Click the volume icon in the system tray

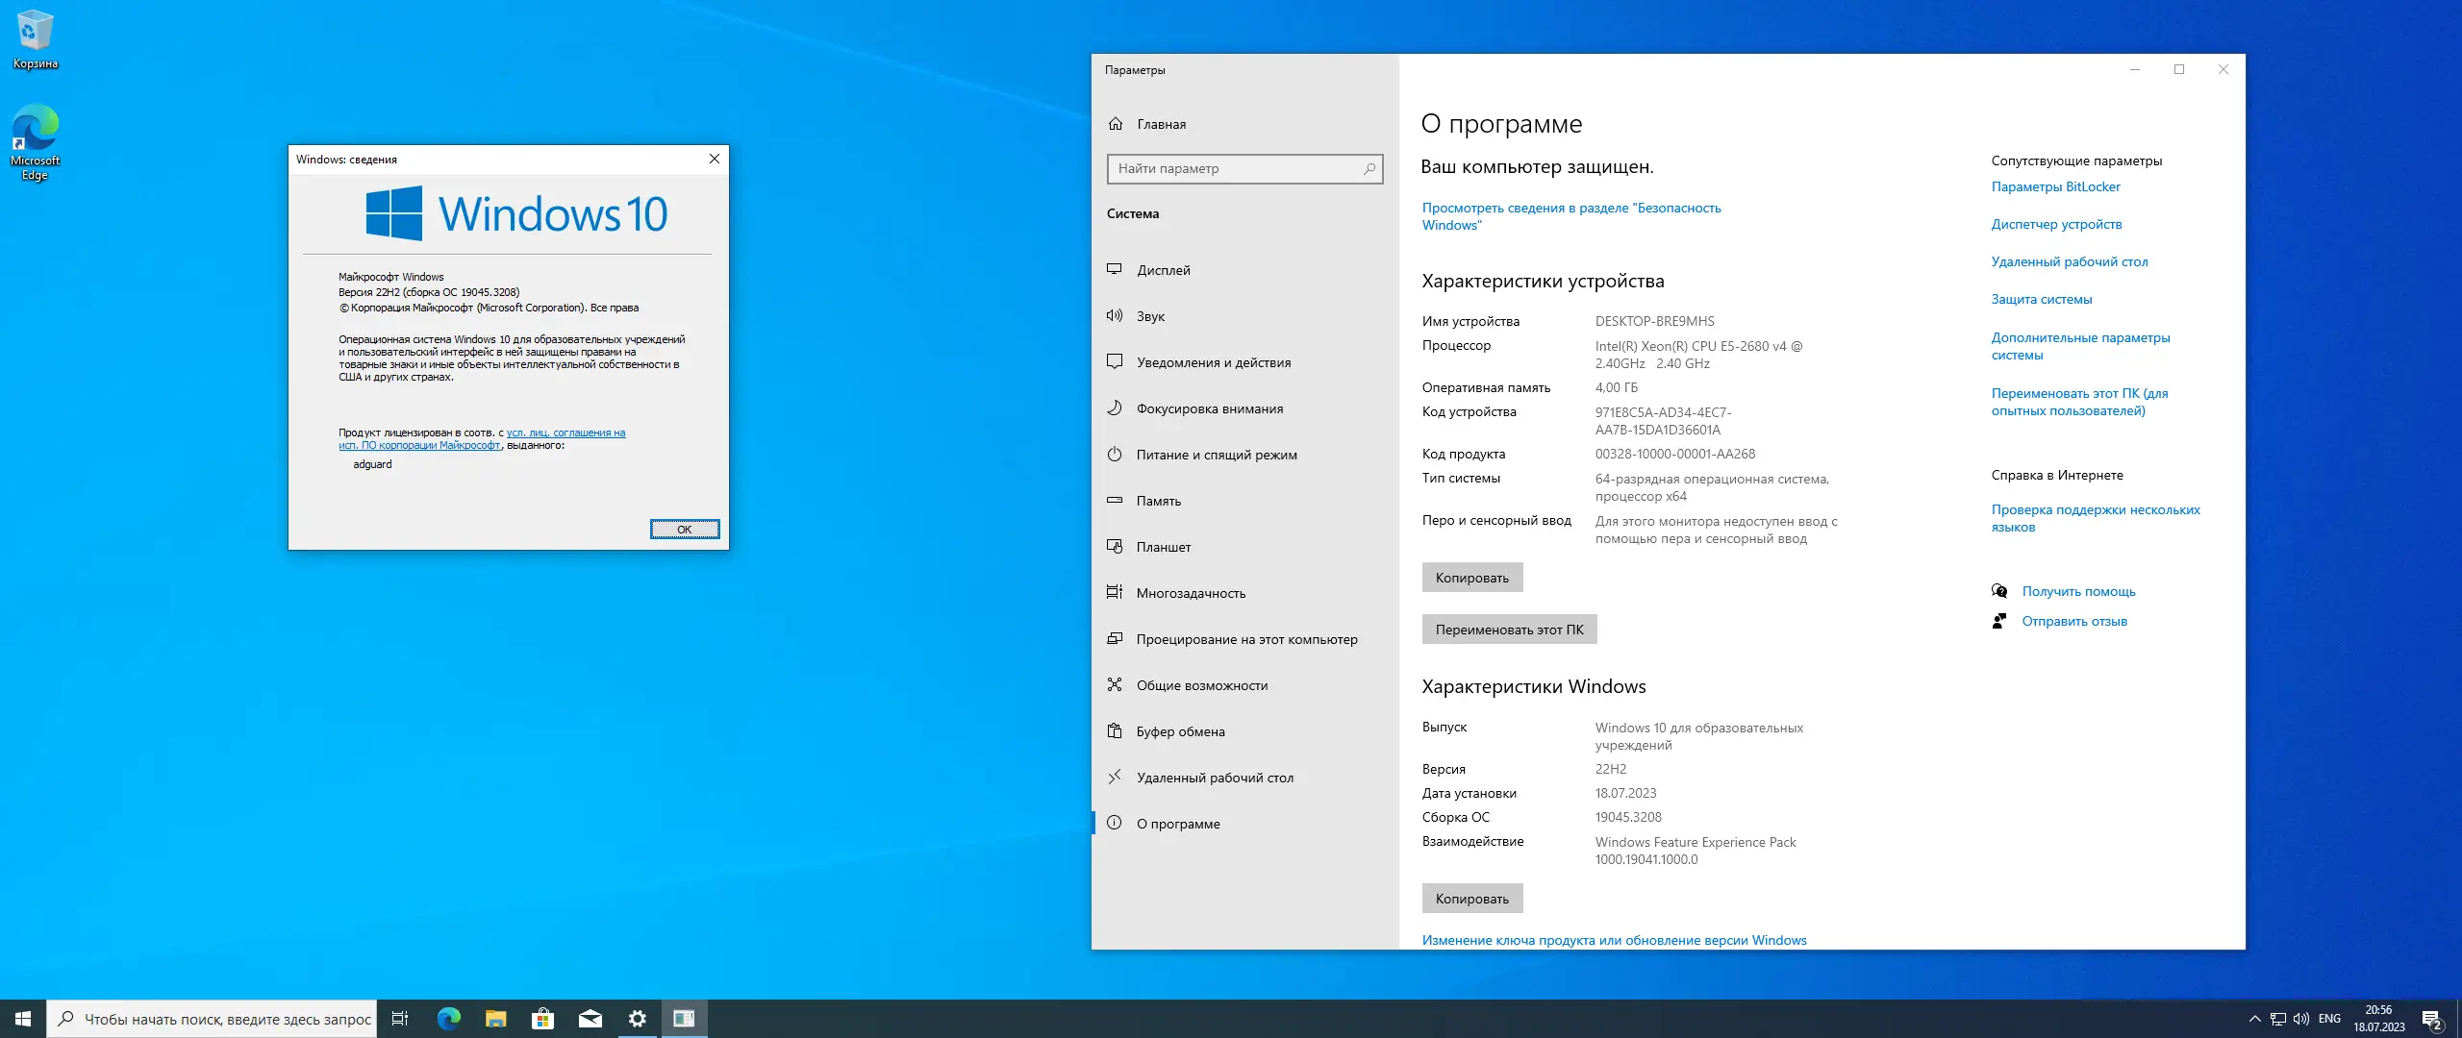[x=2302, y=1019]
